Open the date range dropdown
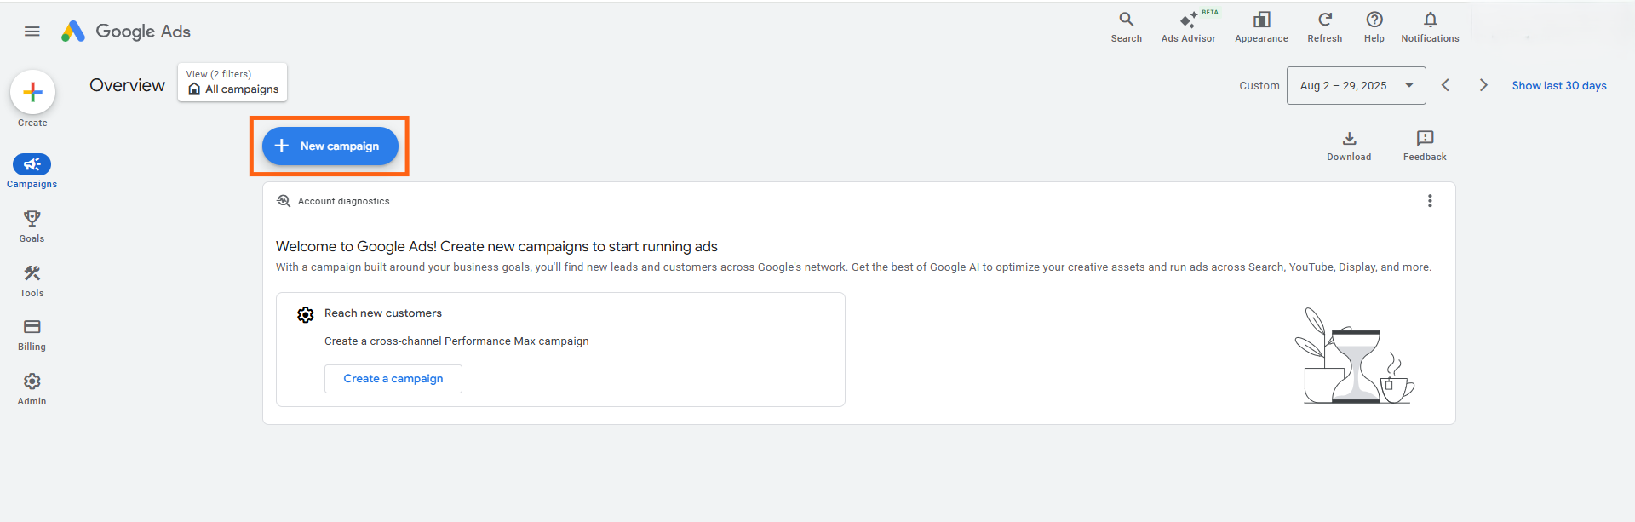Viewport: 1635px width, 522px height. click(1356, 86)
